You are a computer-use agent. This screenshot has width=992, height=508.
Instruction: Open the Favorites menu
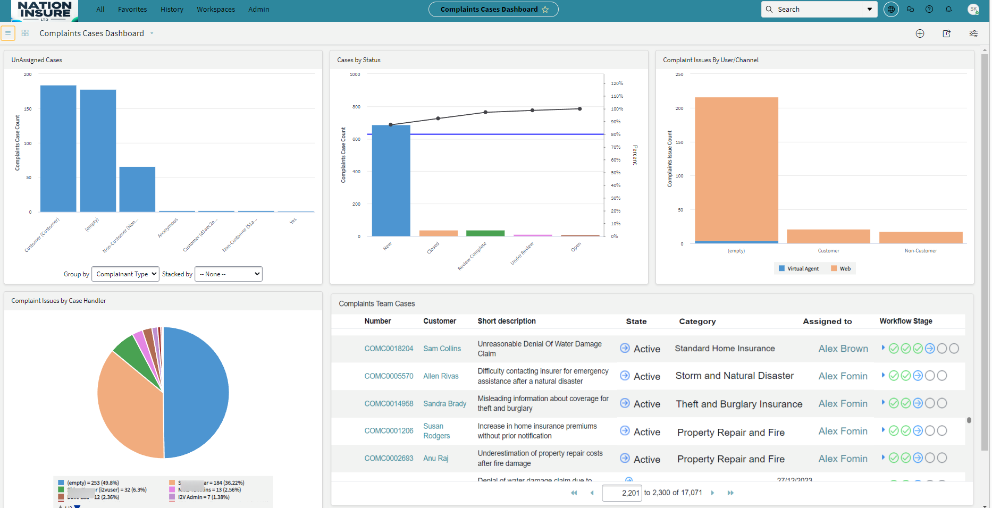coord(132,9)
